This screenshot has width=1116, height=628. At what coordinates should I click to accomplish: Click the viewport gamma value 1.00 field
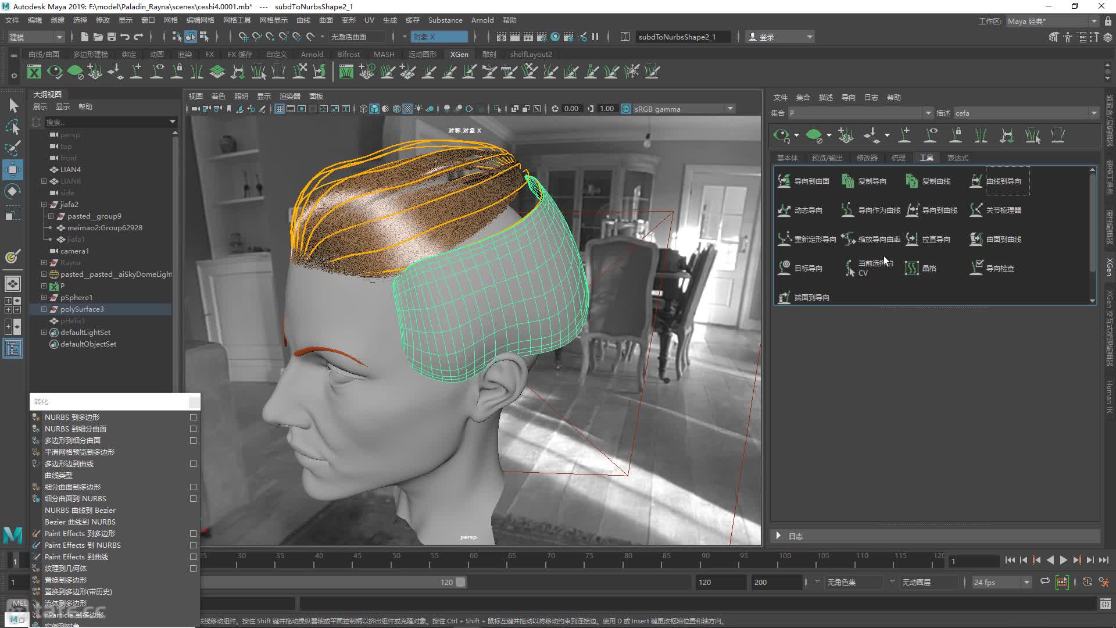pyautogui.click(x=607, y=109)
